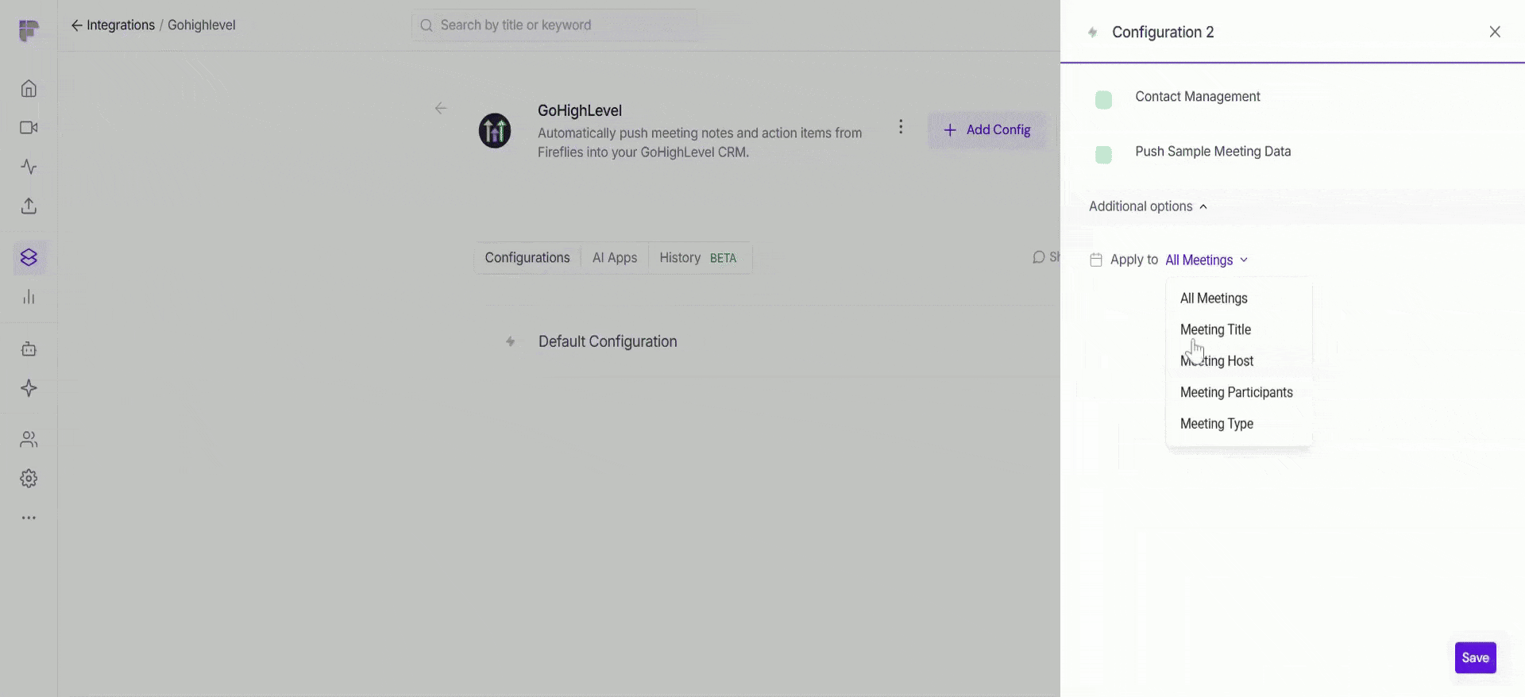Click the Configuration 2 title
Viewport: 1525px width, 697px height.
(x=1163, y=33)
